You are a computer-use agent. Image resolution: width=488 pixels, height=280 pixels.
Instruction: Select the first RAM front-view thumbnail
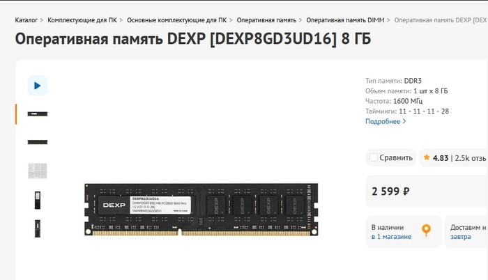point(38,114)
